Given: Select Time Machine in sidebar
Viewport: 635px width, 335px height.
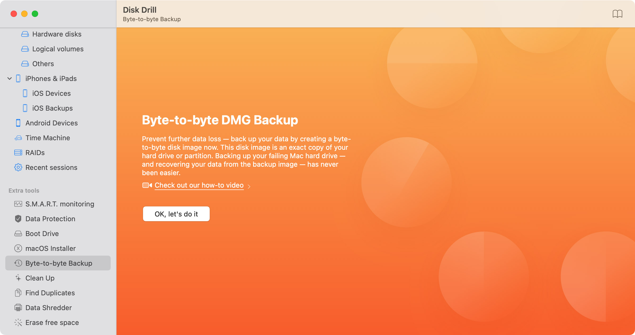Looking at the screenshot, I should coord(47,138).
